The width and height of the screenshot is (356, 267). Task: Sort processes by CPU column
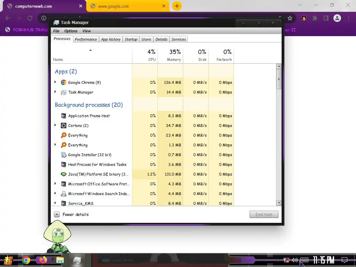tap(145, 55)
